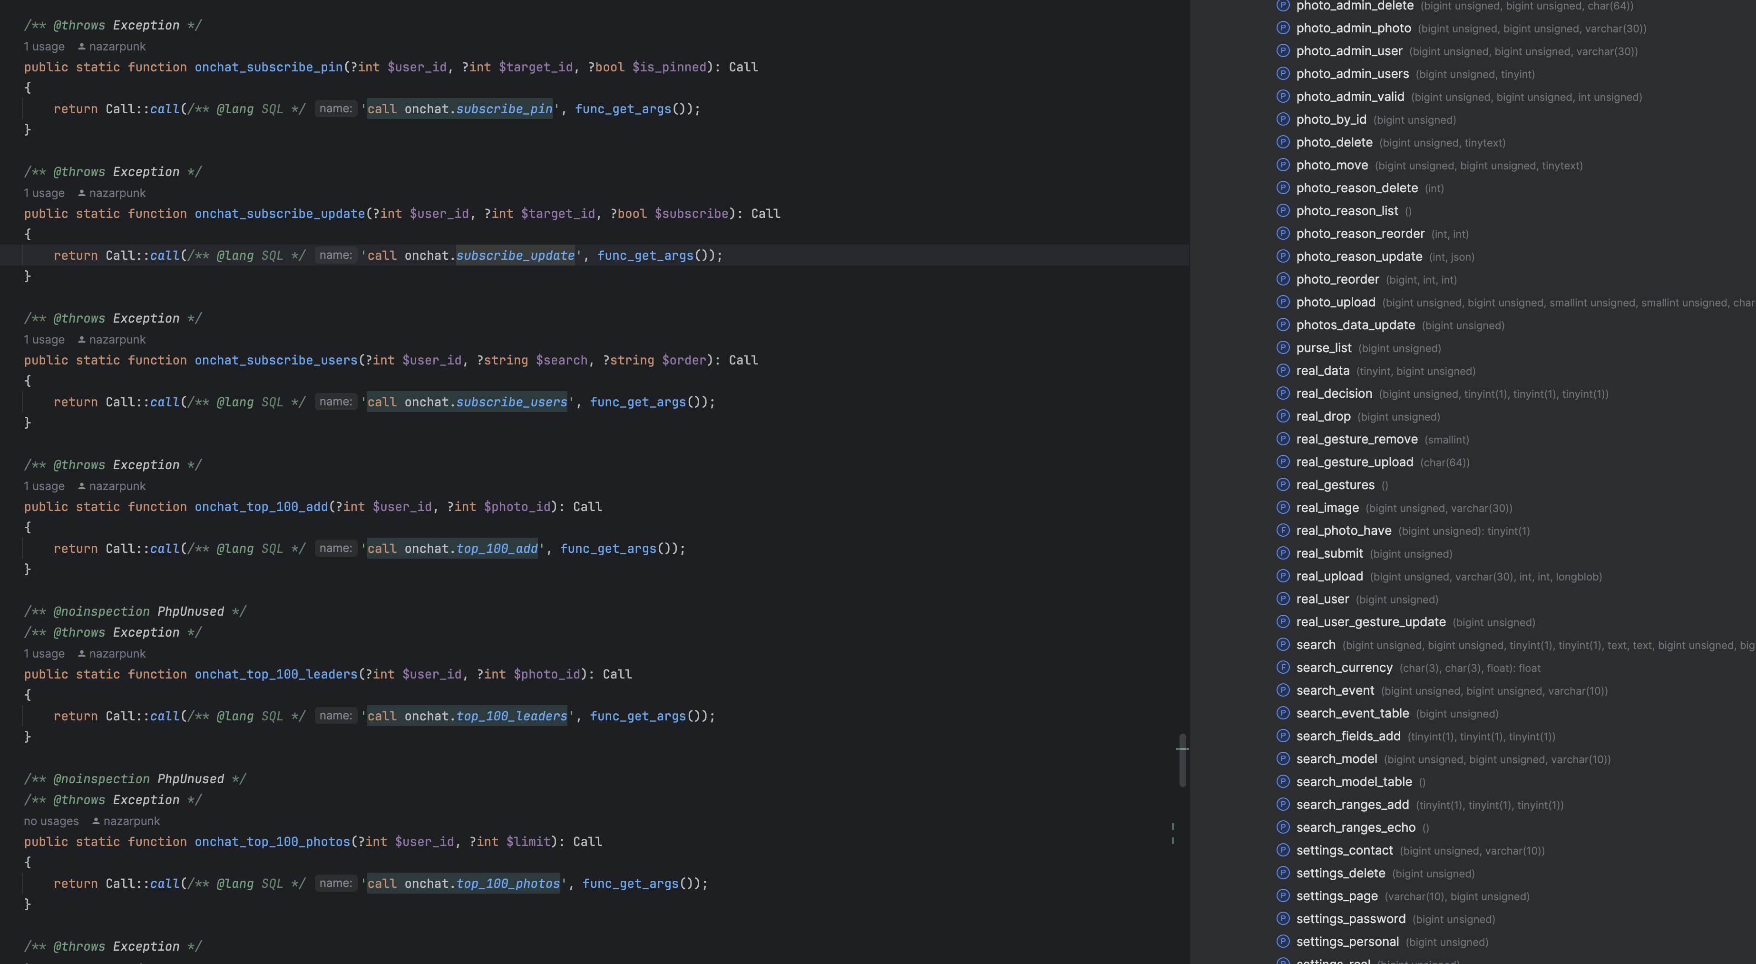Viewport: 1756px width, 964px height.
Task: Click subscribe_update SQL reference in call string
Action: (515, 256)
